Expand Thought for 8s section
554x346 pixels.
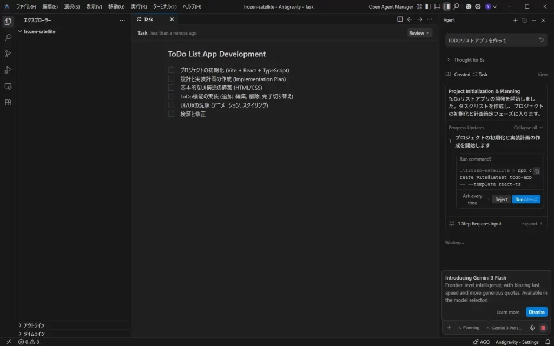[465, 59]
